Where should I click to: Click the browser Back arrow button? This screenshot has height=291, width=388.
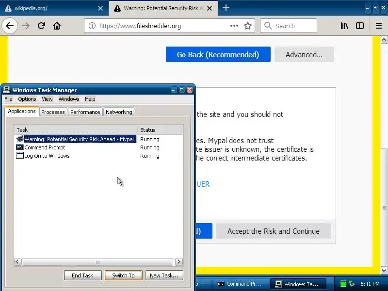[x=10, y=26]
